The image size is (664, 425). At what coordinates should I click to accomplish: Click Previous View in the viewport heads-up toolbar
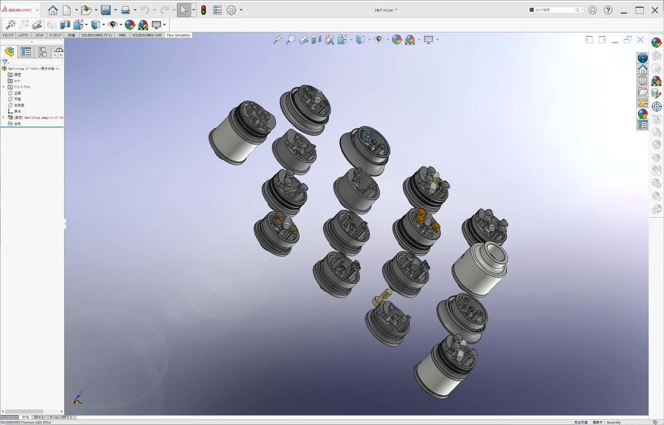click(x=304, y=39)
